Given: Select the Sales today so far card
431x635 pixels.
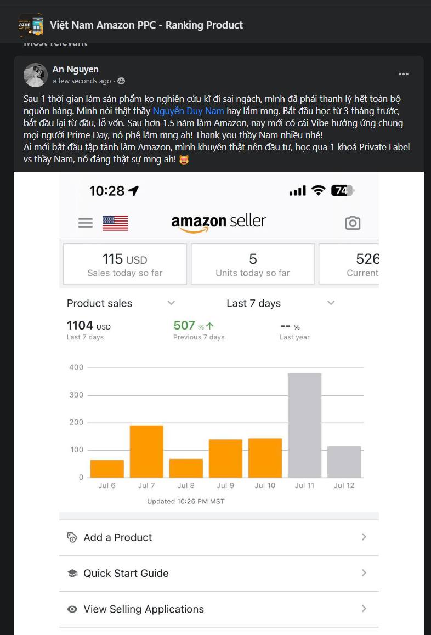Looking at the screenshot, I should tap(125, 264).
